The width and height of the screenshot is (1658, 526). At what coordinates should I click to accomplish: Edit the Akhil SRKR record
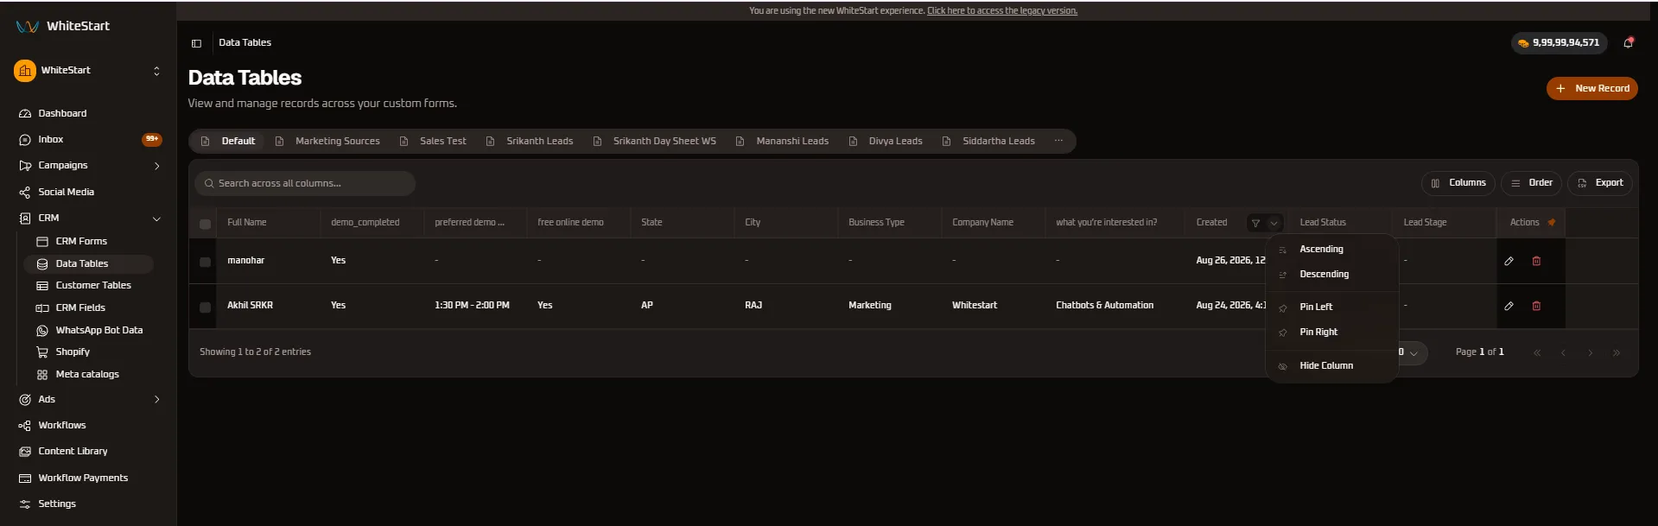point(1509,306)
